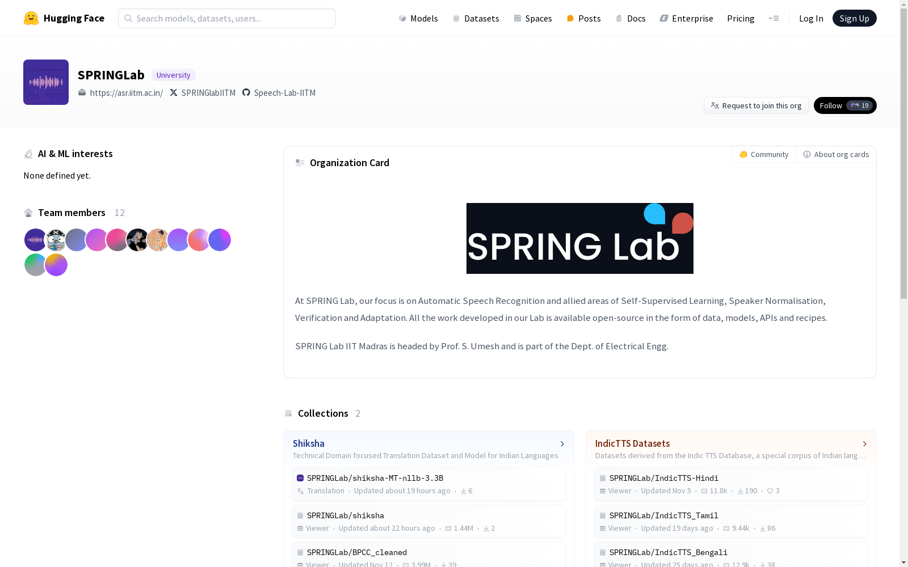Open SPRINGLab/IndicTTS_Bengali dataset

pos(731,556)
